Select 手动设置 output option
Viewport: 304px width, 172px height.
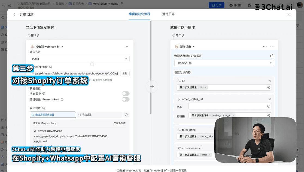click(x=99, y=115)
